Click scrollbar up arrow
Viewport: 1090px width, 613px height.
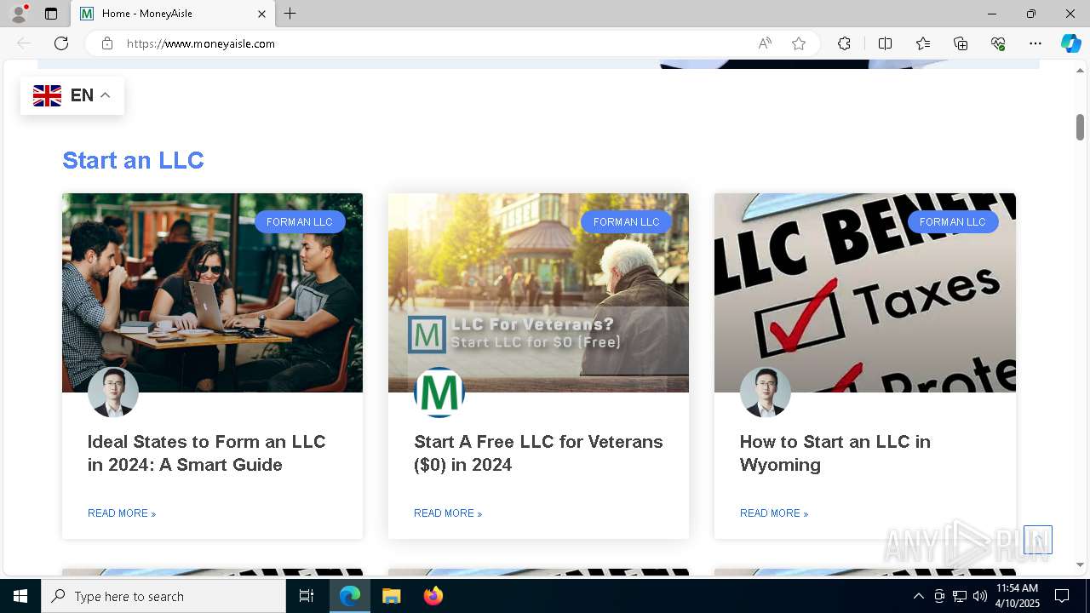point(1080,71)
